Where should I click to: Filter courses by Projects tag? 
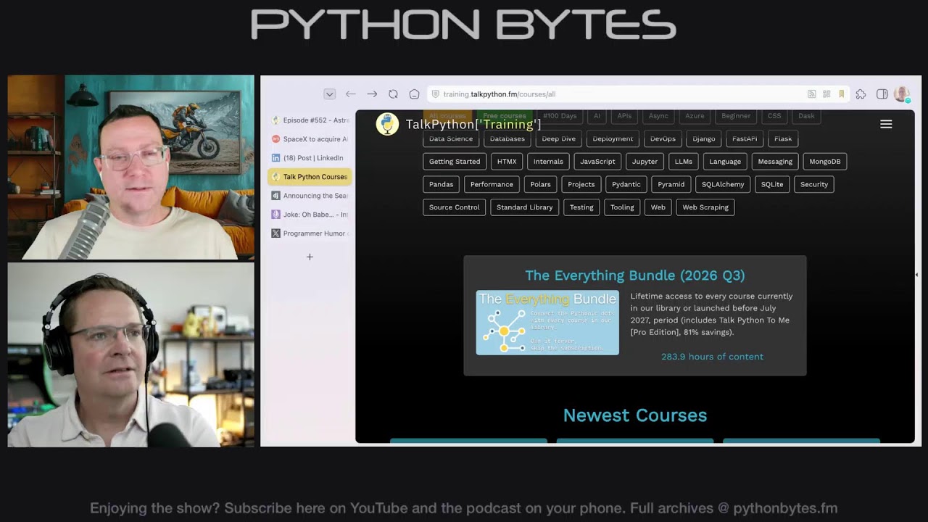tap(581, 184)
